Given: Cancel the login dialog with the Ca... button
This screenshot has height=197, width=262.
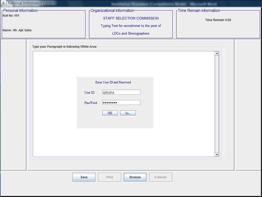Looking at the screenshot, I should click(128, 113).
